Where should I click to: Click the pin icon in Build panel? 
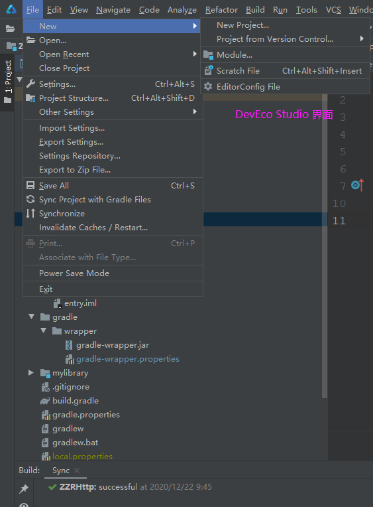click(x=24, y=488)
